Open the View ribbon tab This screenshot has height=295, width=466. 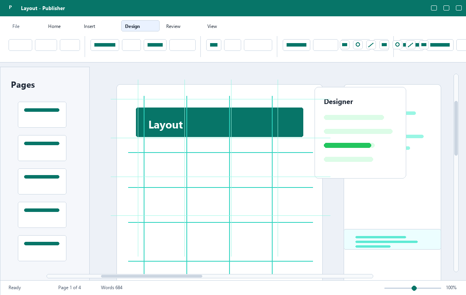pyautogui.click(x=212, y=26)
